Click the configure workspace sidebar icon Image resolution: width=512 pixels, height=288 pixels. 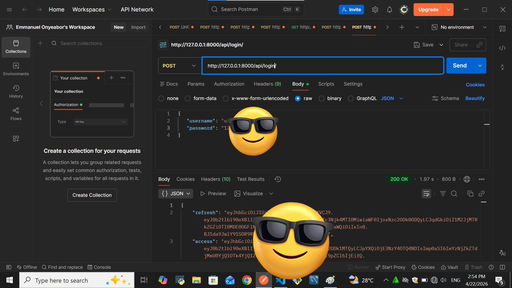pos(16,139)
